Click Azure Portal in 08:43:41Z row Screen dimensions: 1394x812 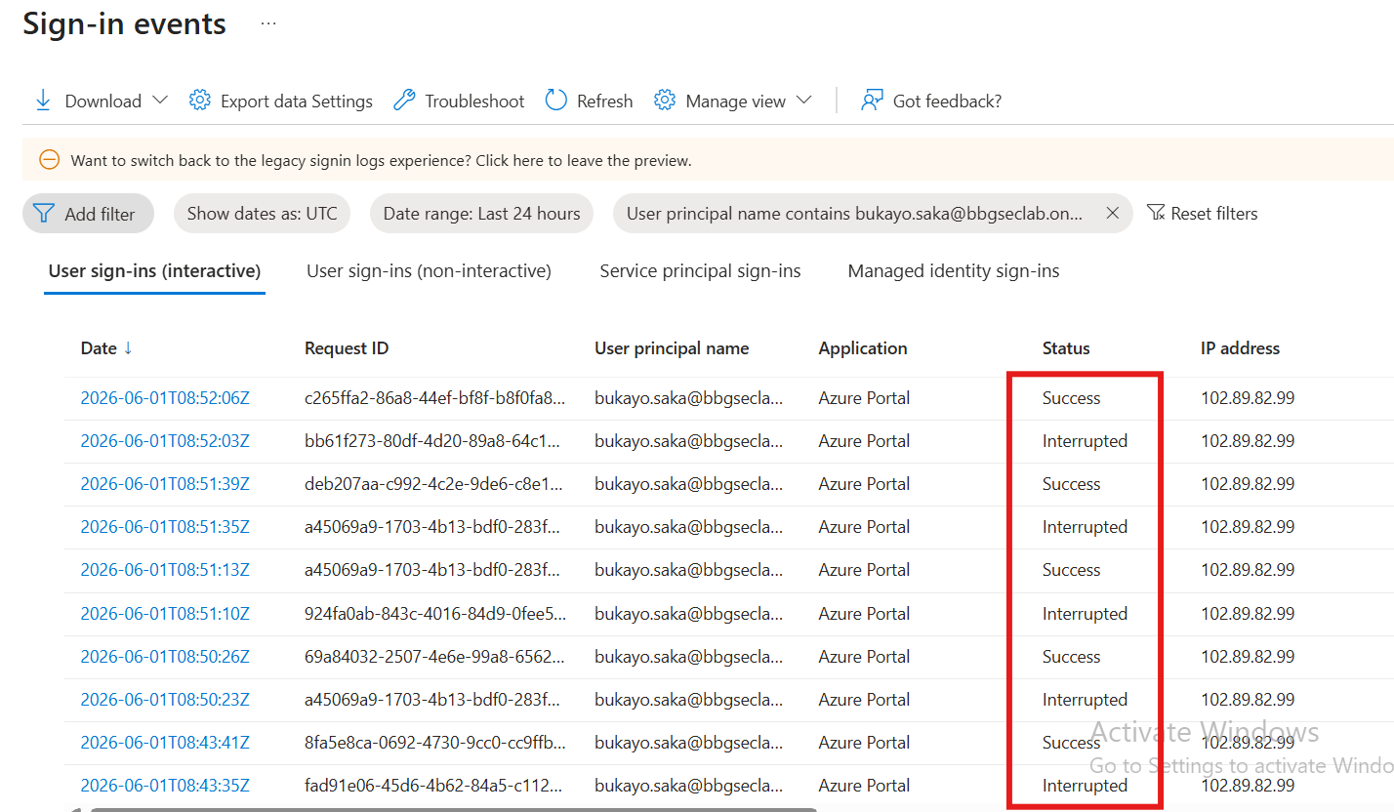(864, 743)
